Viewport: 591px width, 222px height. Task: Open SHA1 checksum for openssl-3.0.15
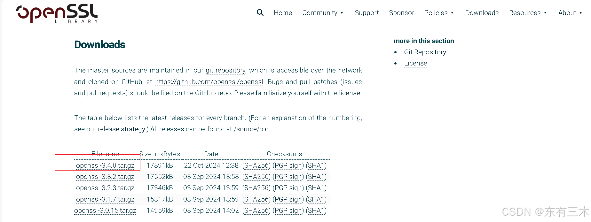316,211
